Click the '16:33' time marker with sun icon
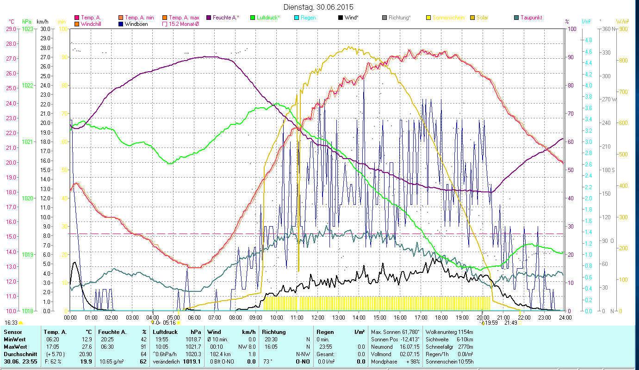639x370 pixels. 14,323
